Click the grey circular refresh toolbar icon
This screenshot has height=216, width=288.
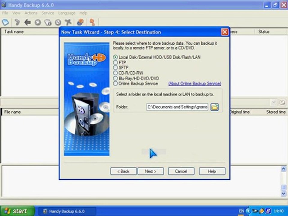58,22
